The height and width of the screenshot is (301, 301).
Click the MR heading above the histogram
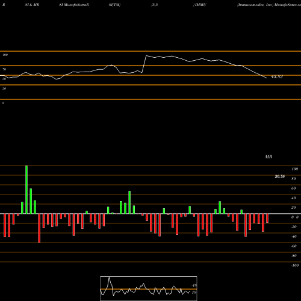268,157
